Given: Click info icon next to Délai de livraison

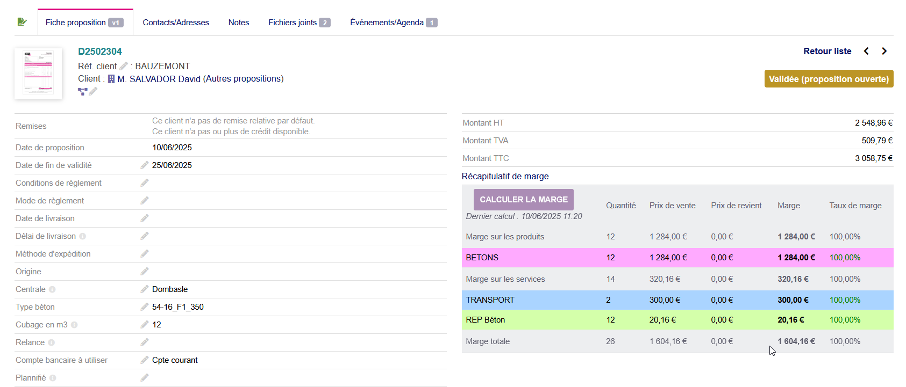Looking at the screenshot, I should 82,236.
